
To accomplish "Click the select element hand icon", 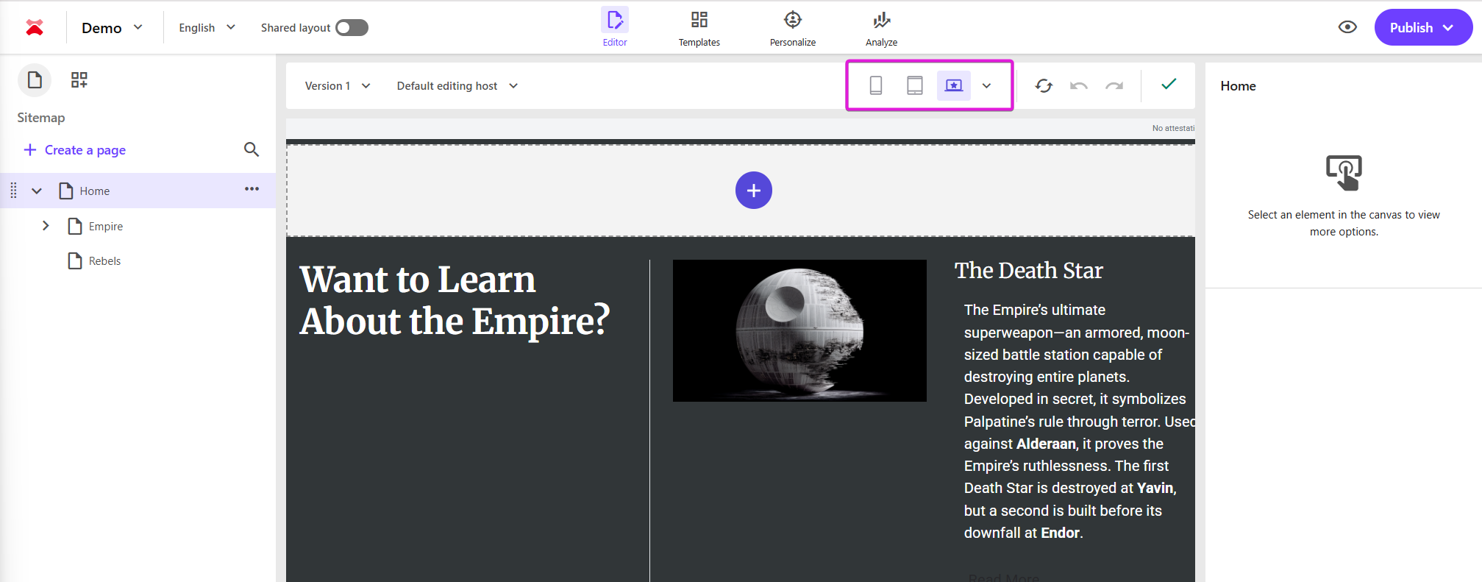I will [x=1344, y=172].
